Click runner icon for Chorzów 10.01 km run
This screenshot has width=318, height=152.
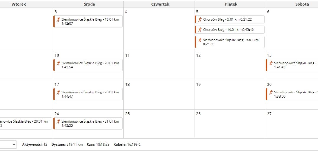[200, 30]
